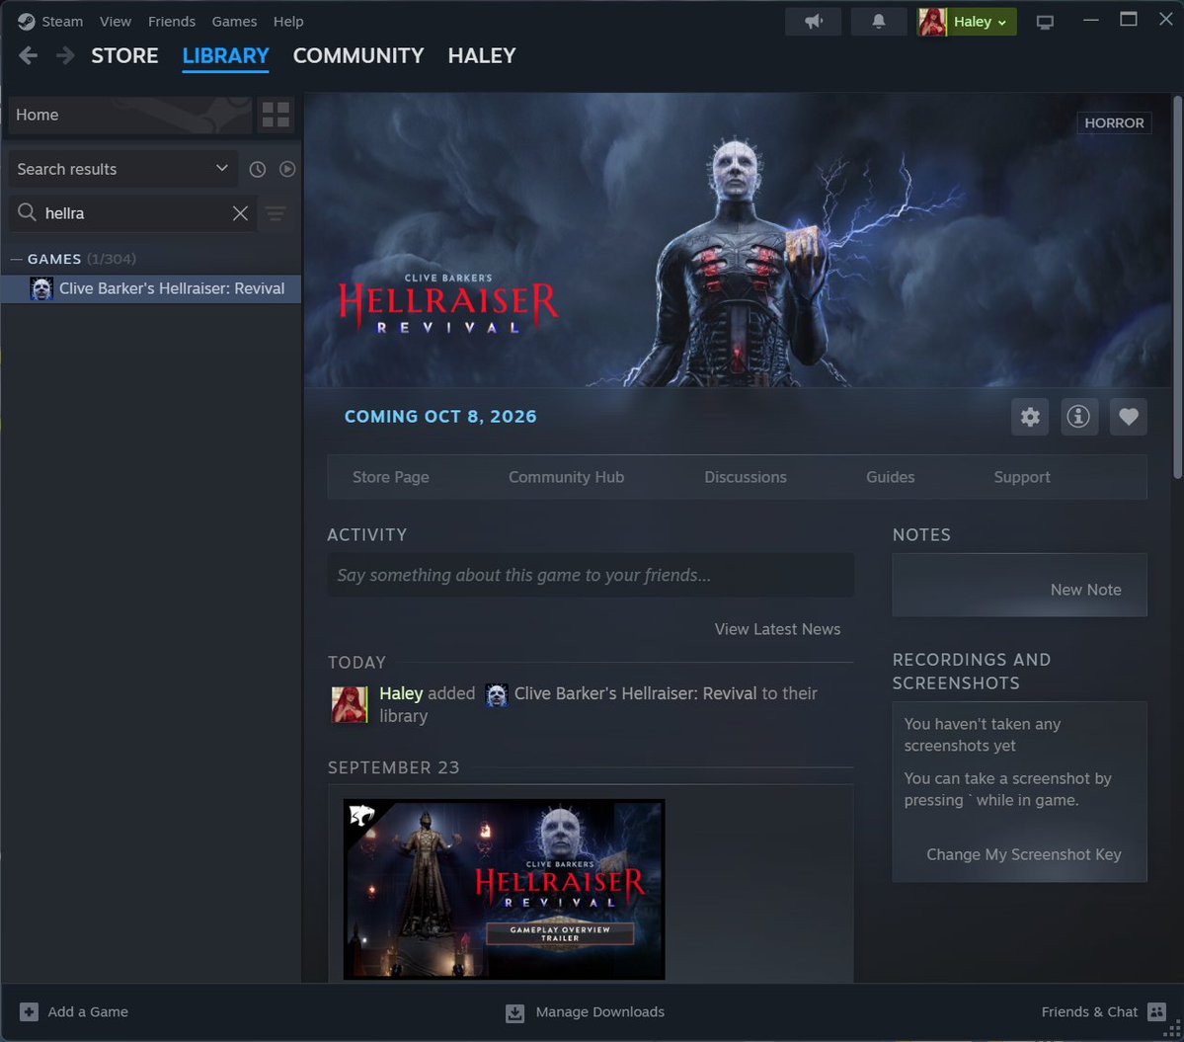Click the Add a Game label
The width and height of the screenshot is (1184, 1042).
pyautogui.click(x=88, y=1011)
